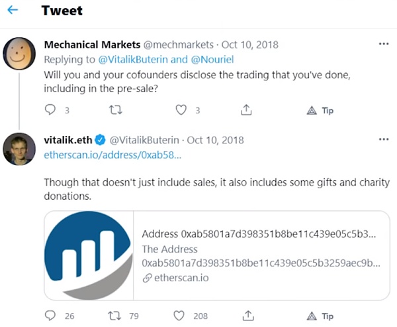Click the Etherscan logo thumbnail in card
Screen dimensions: 397x327
[x=89, y=255]
